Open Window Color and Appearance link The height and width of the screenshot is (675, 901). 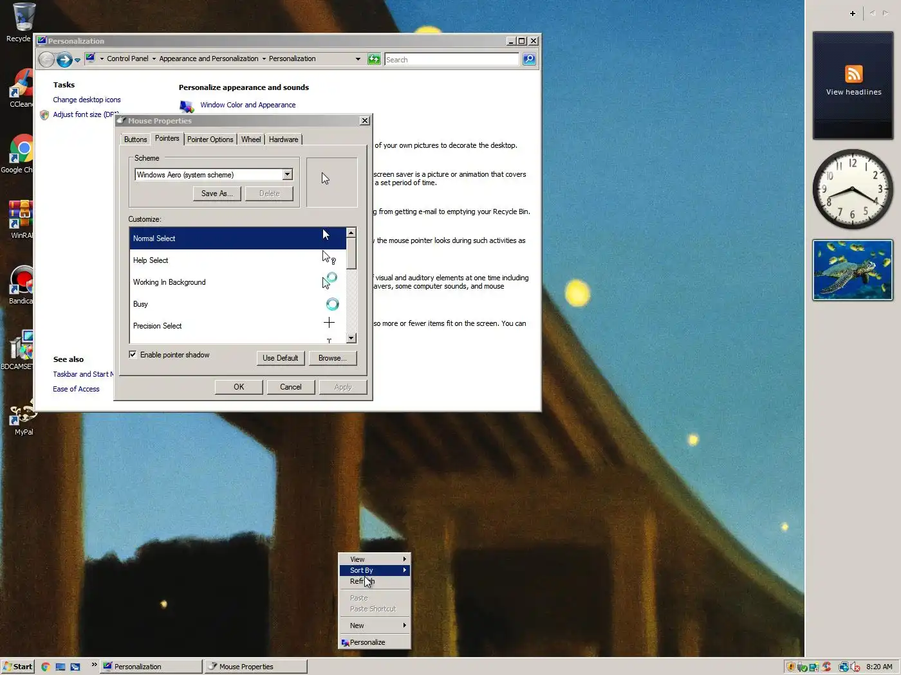(248, 105)
